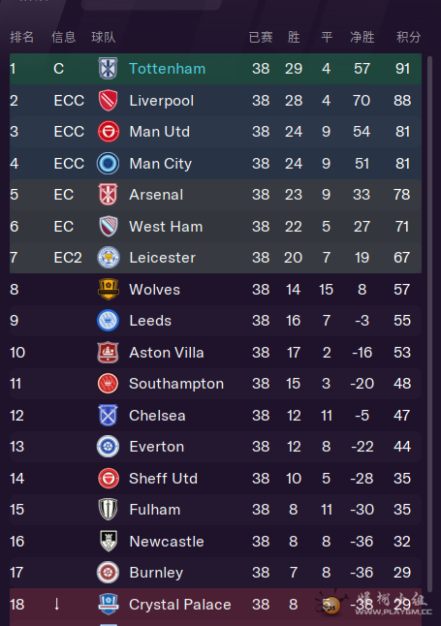441x626 pixels.
Task: Open the Arsenal team link
Action: (156, 195)
